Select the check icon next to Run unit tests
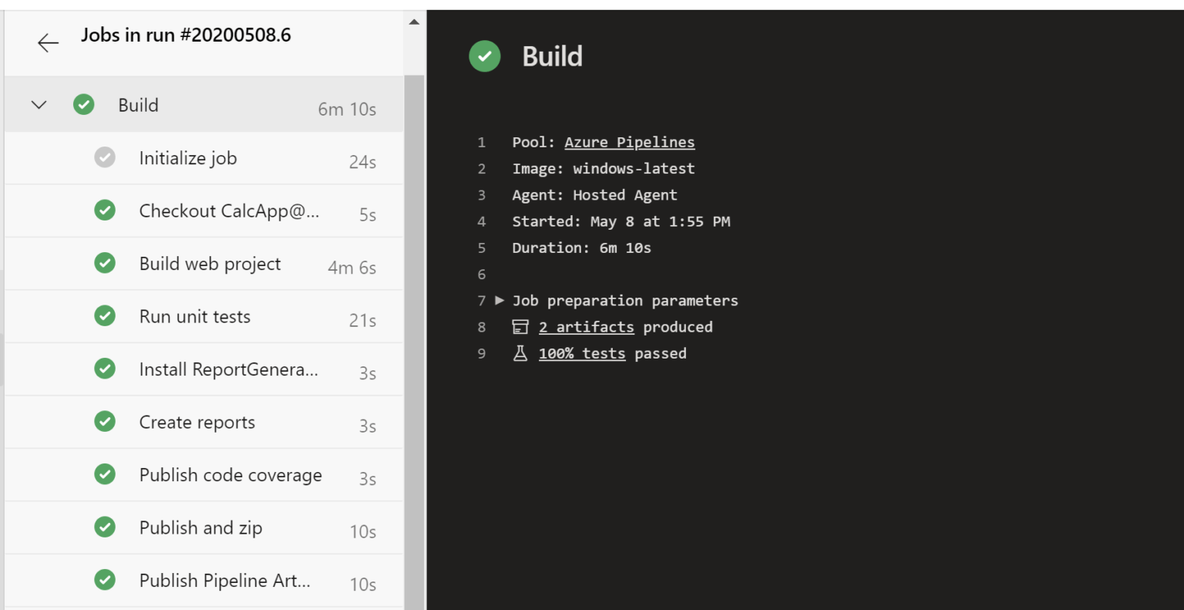1184x610 pixels. click(104, 316)
